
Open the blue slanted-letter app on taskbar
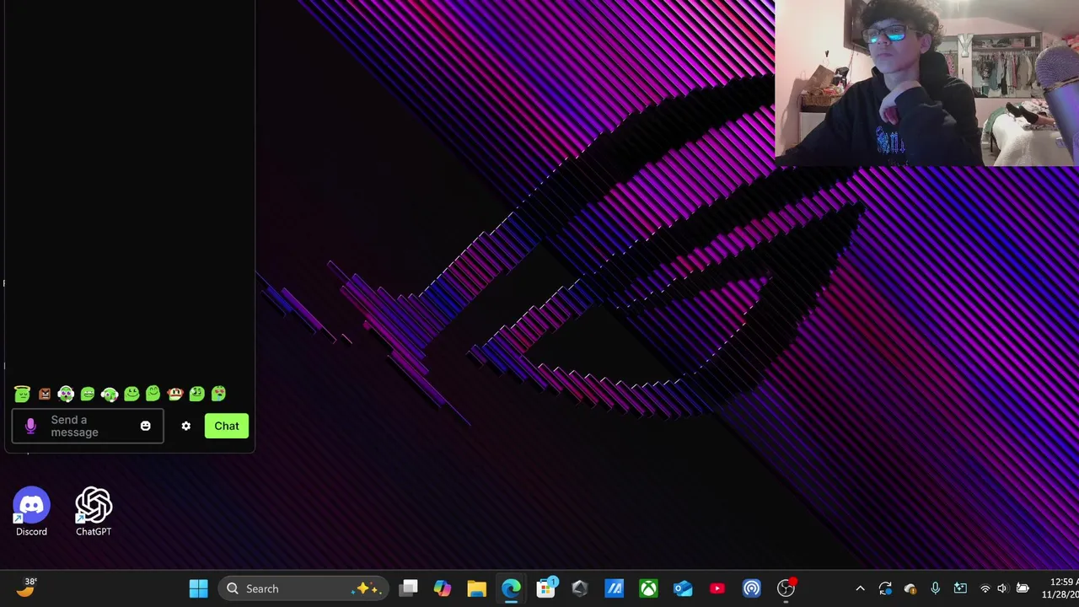[x=614, y=588]
